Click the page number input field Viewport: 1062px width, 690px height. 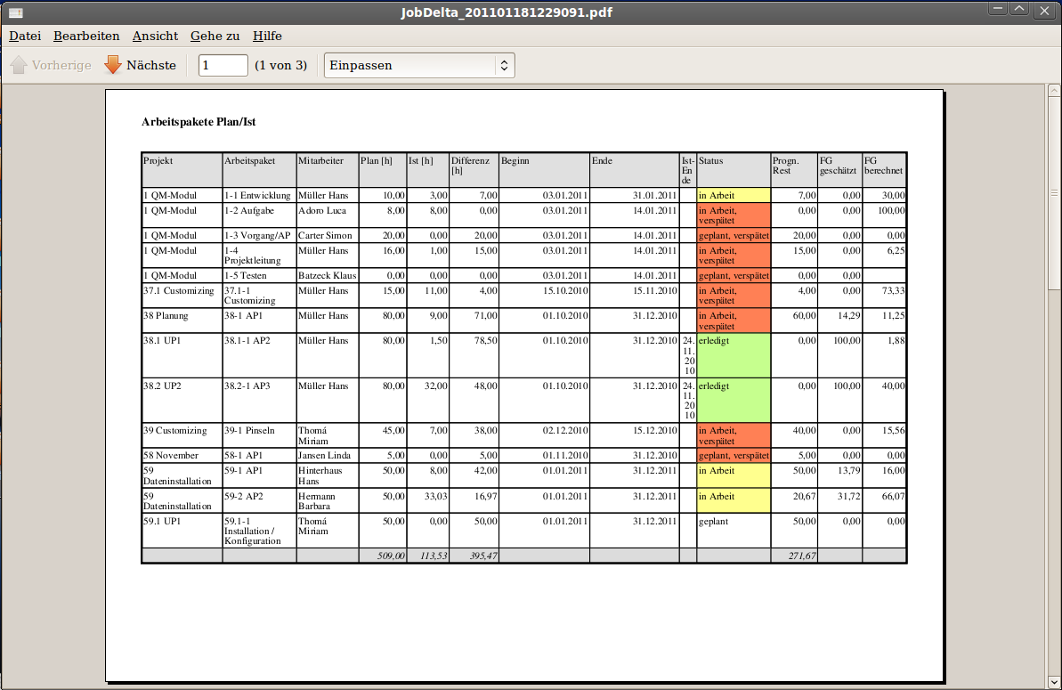coord(223,65)
